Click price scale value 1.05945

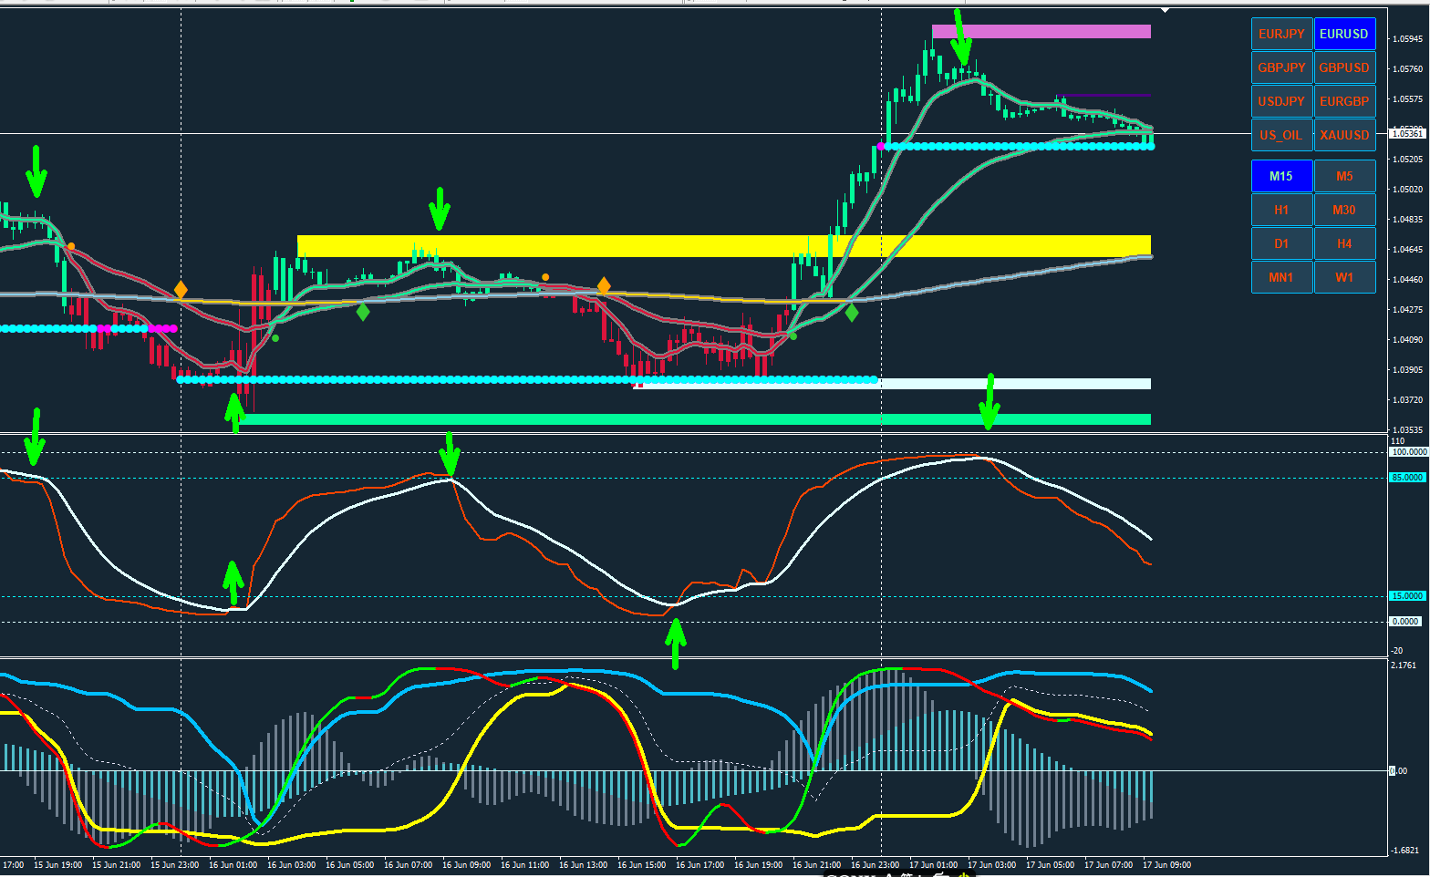[x=1408, y=39]
